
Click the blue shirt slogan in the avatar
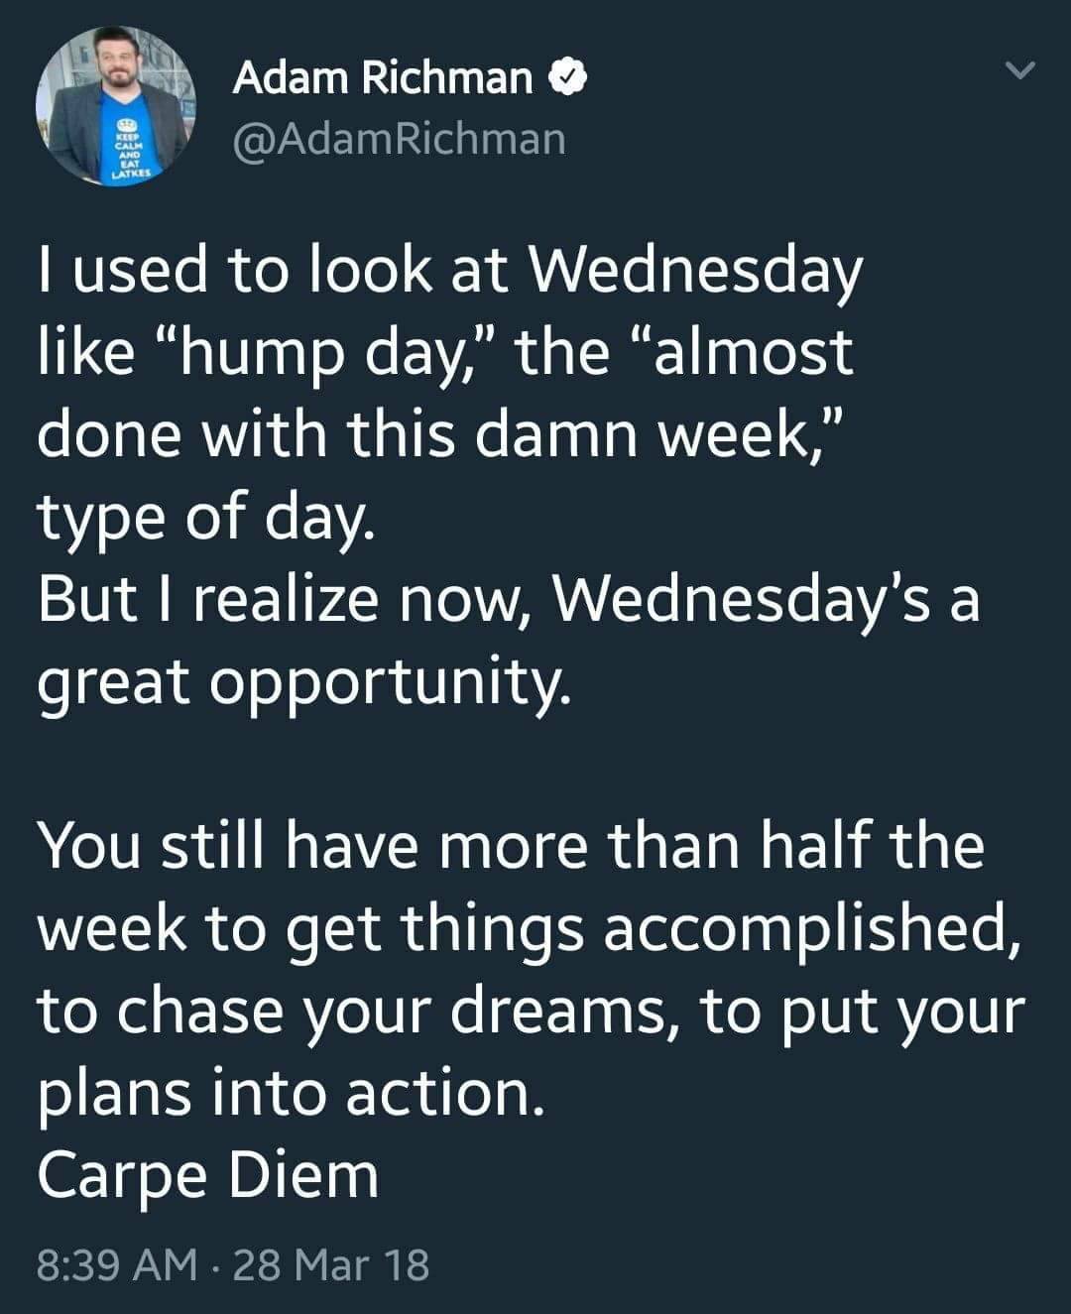129,152
